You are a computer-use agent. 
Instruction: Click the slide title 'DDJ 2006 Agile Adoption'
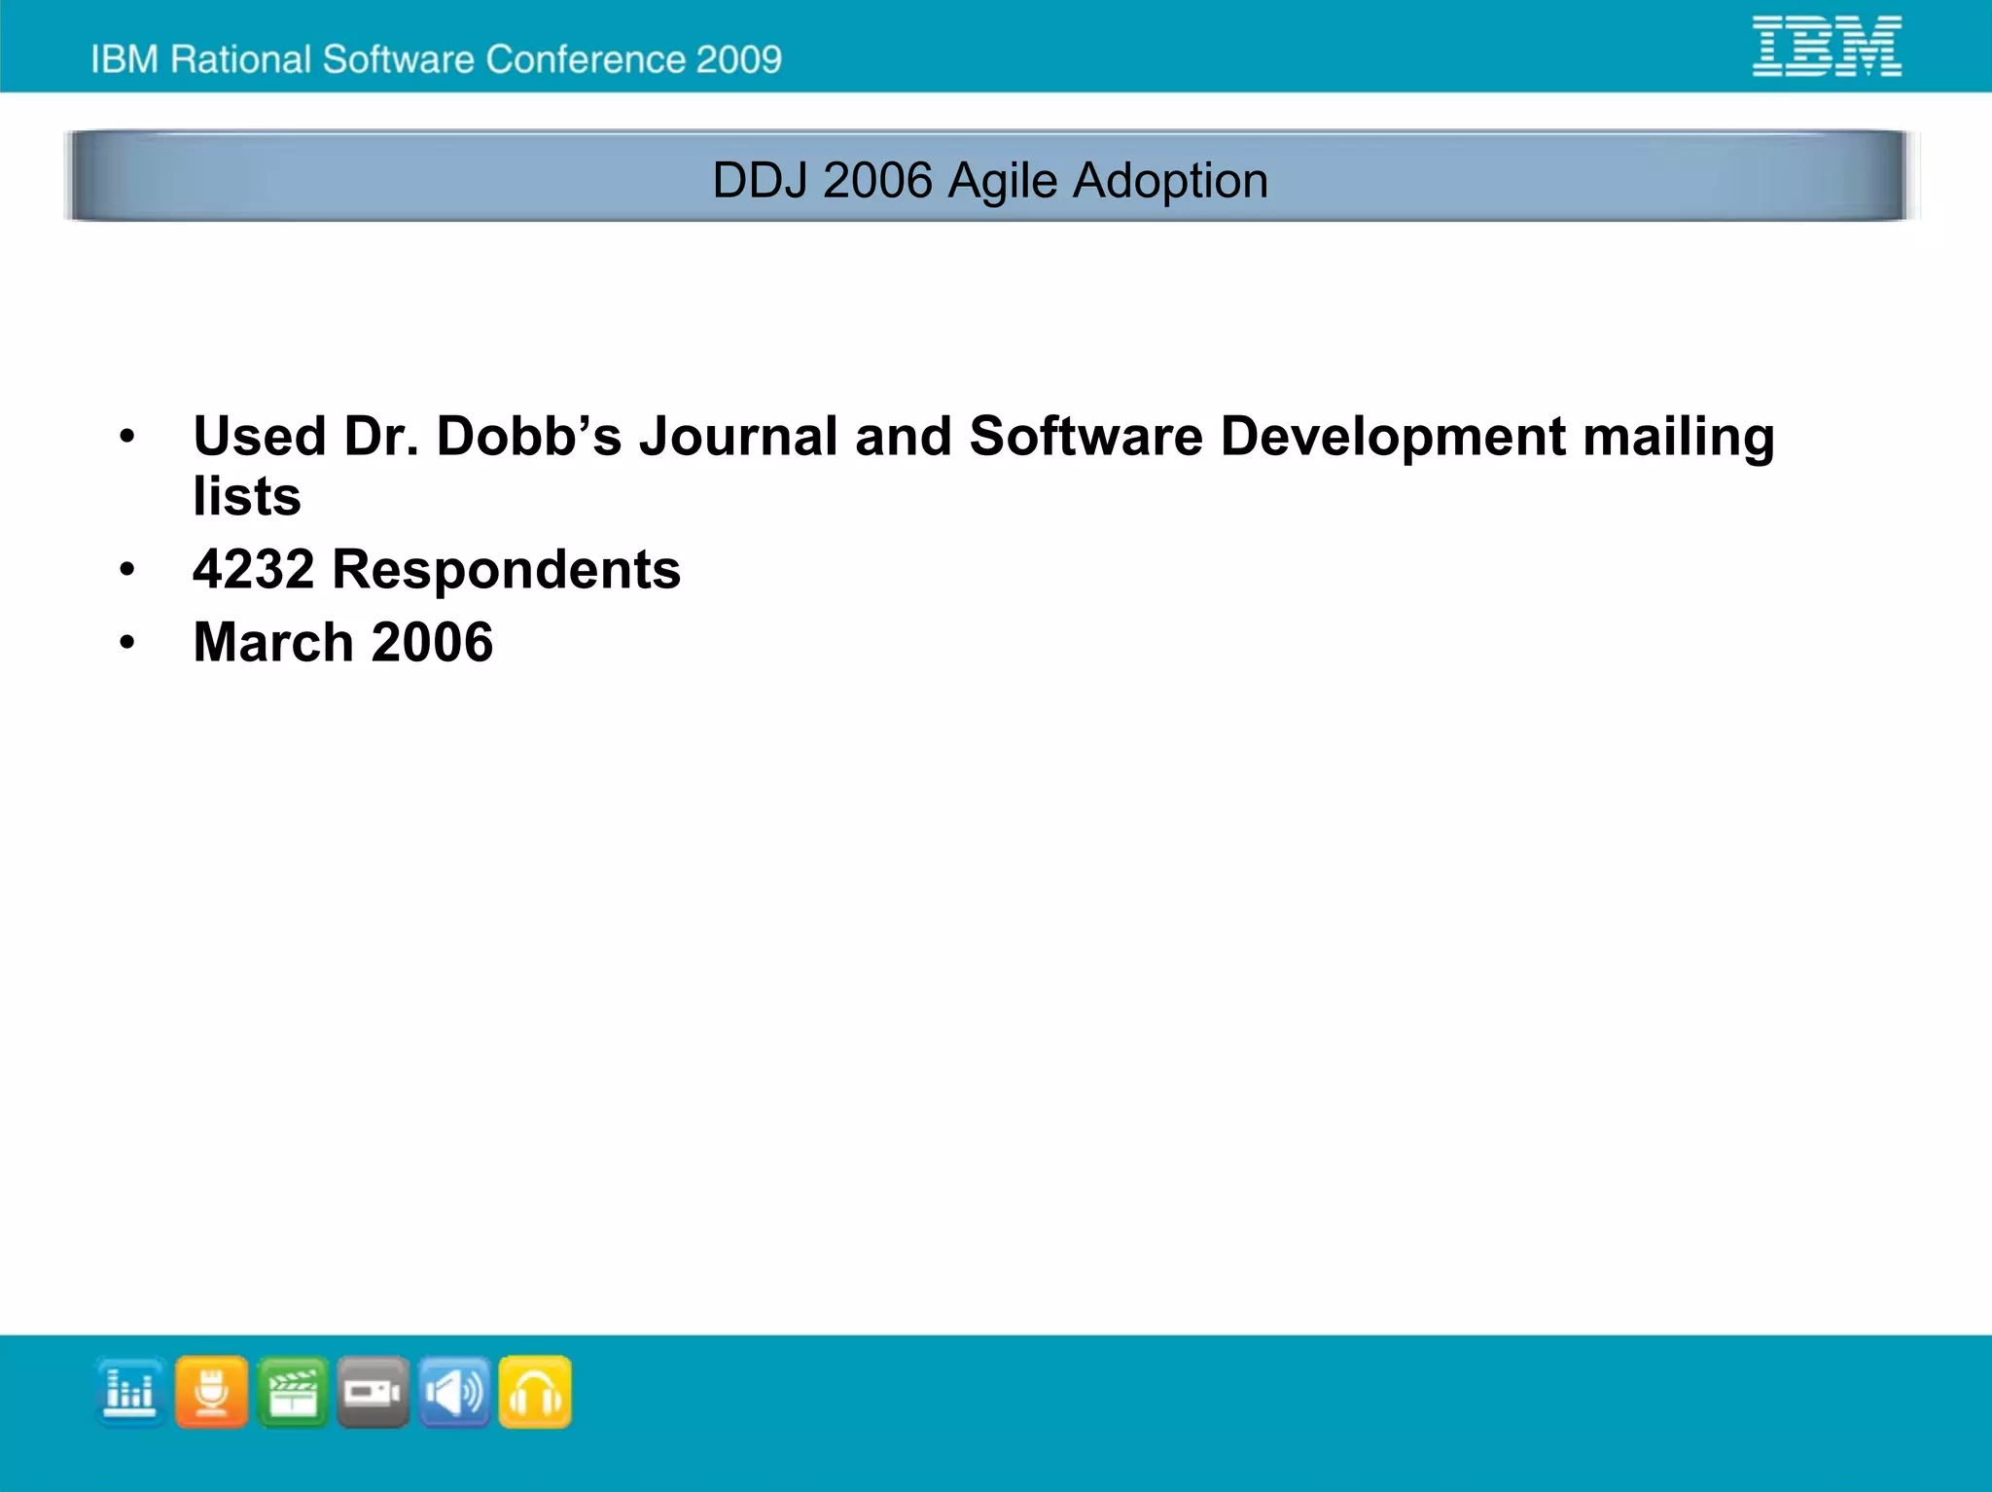pos(990,180)
